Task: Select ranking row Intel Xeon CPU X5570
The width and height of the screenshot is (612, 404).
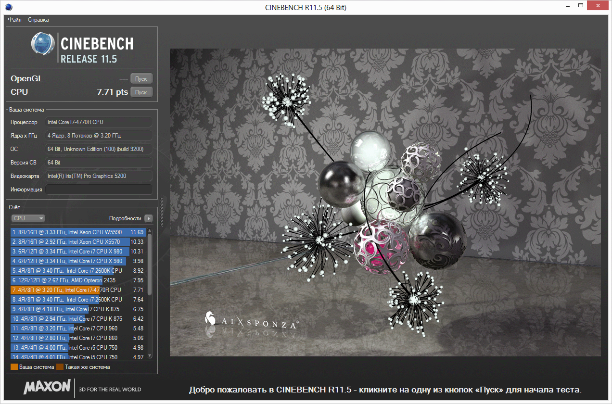Action: tap(78, 241)
